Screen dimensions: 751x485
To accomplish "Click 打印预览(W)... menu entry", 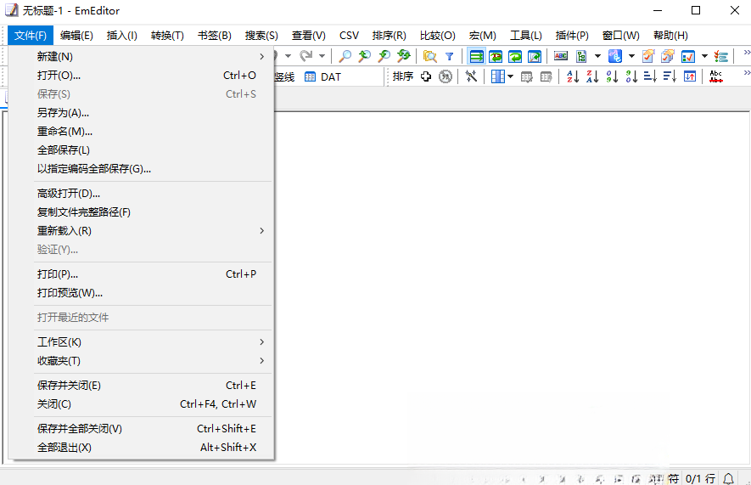I will [x=142, y=293].
